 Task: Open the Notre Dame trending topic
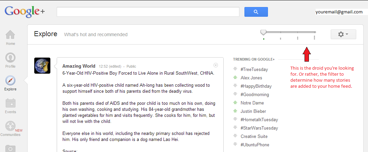252,103
